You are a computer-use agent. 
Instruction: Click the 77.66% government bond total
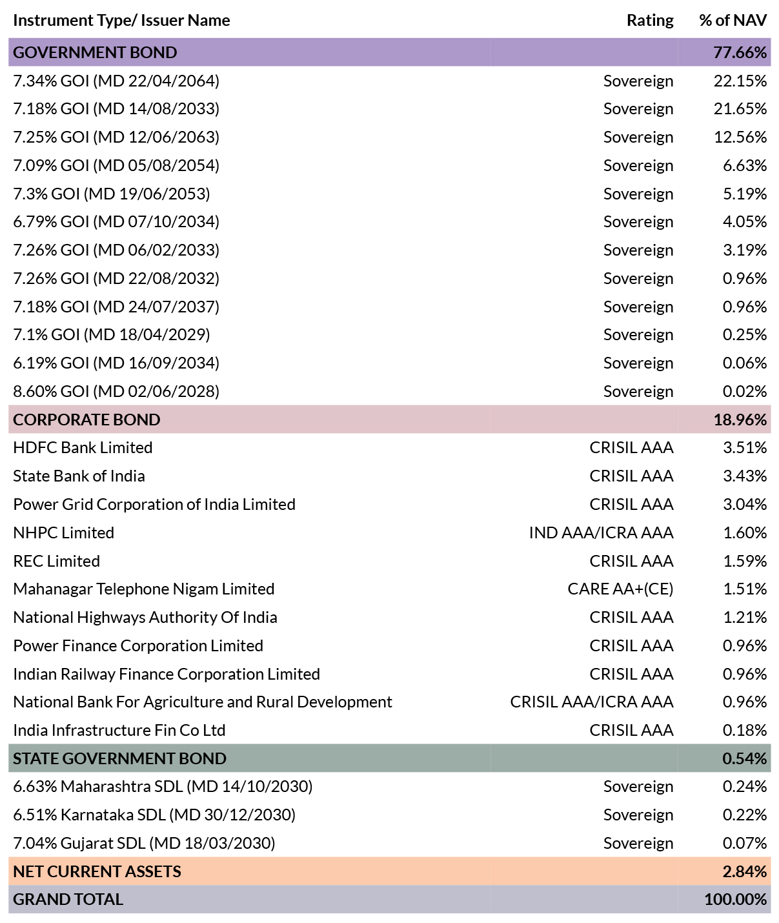[x=740, y=52]
